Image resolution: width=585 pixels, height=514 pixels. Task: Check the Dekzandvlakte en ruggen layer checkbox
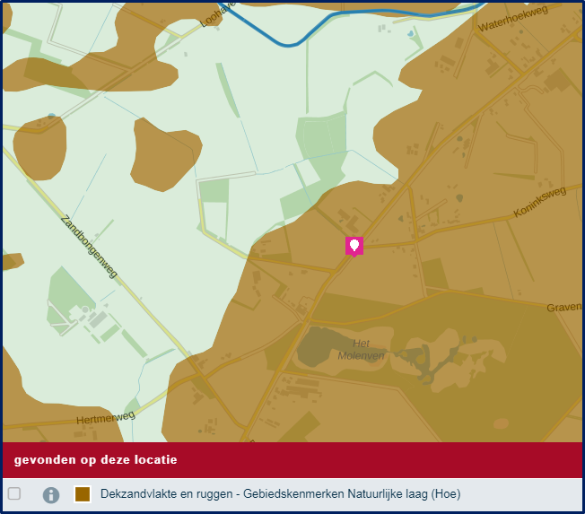click(14, 493)
